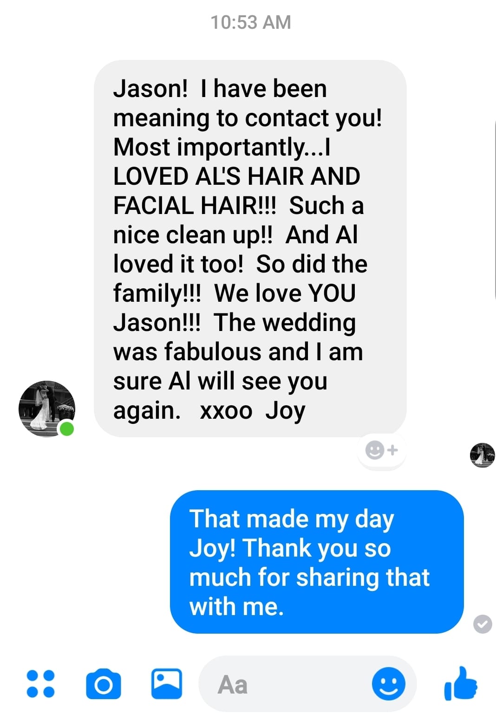
Task: Open the emoji picker in message field
Action: point(388,684)
